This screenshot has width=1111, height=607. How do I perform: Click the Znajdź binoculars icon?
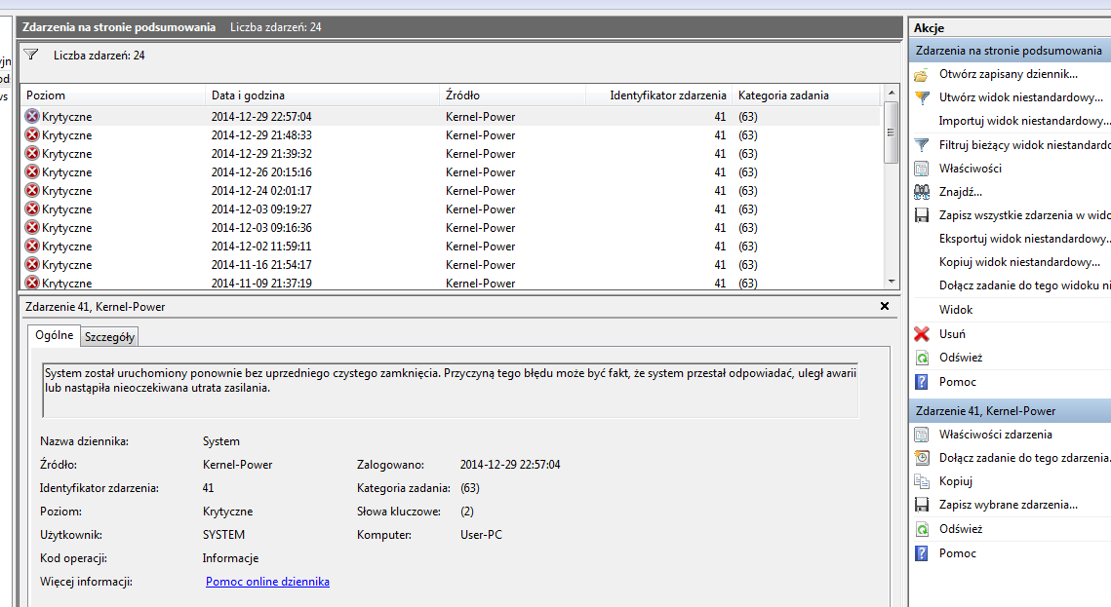(x=921, y=192)
